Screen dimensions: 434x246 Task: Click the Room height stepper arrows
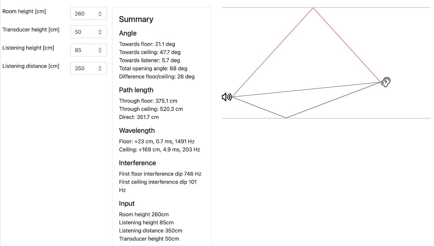[x=100, y=14]
